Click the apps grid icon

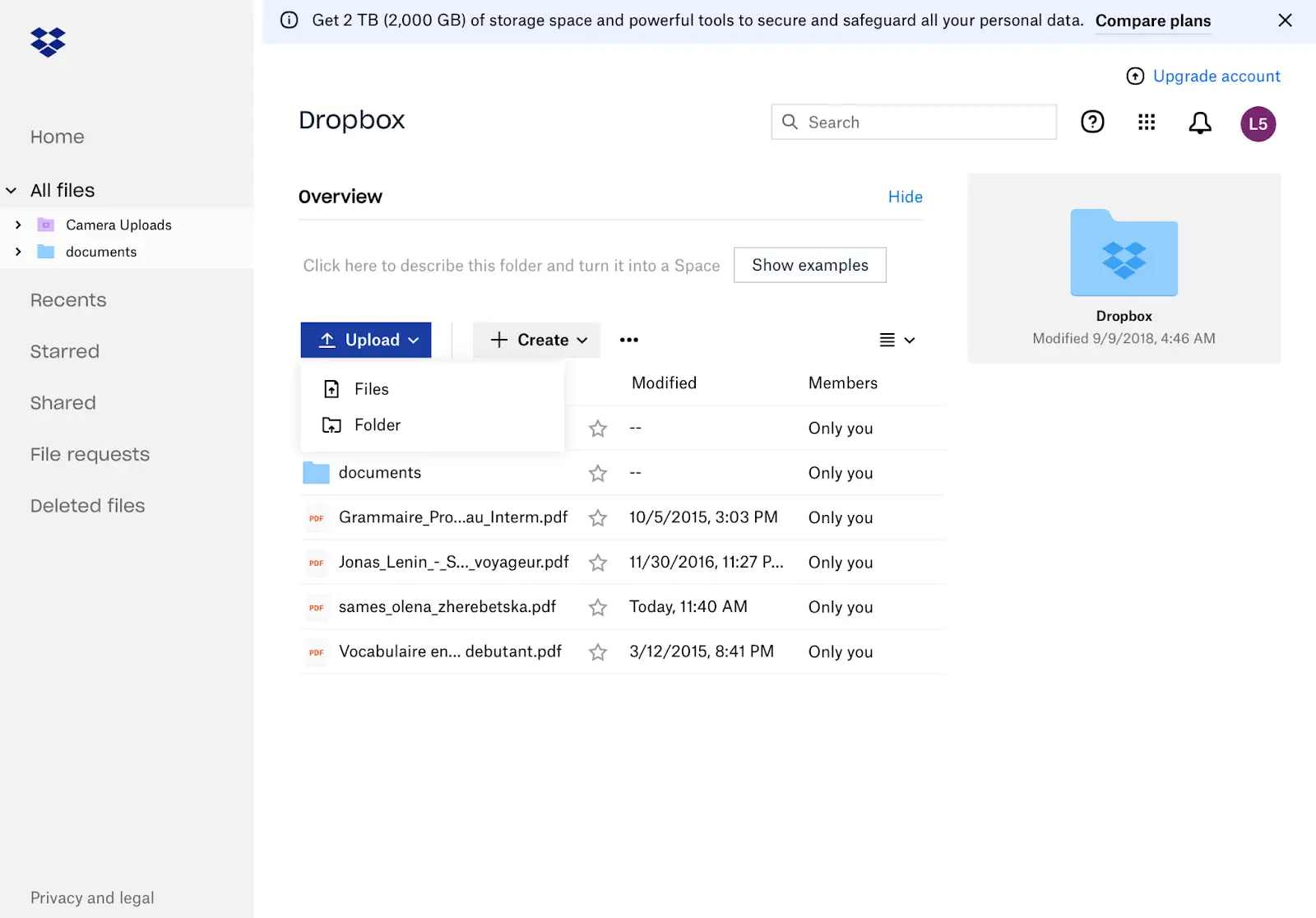1146,122
